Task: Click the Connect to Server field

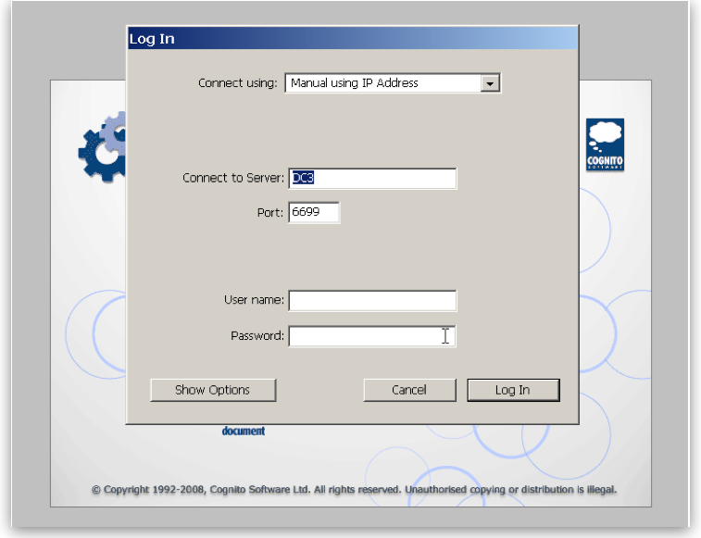Action: click(372, 179)
